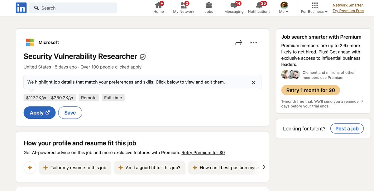
Task: Open the My Network tab
Action: (x=184, y=8)
